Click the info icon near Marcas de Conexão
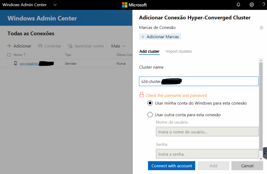 (261, 28)
